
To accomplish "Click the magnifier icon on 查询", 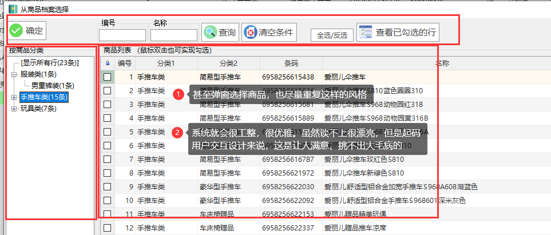I will click(x=211, y=33).
